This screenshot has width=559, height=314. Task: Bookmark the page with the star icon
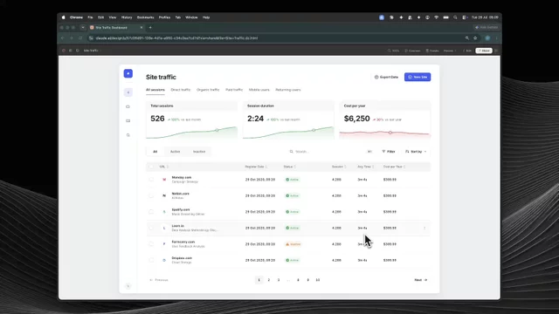pos(475,38)
